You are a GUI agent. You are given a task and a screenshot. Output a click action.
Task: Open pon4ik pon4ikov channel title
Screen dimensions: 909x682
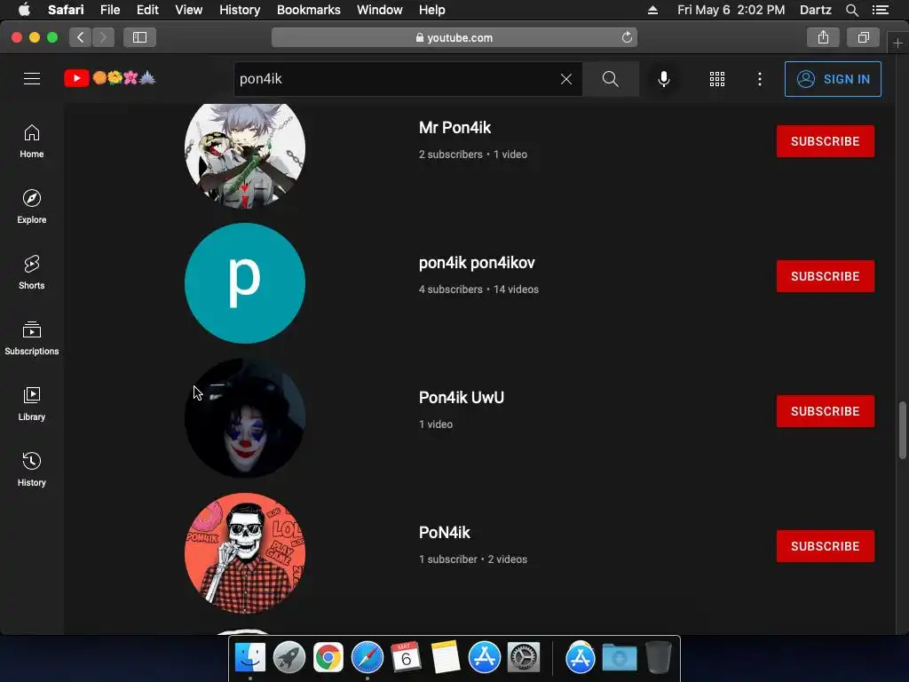(x=477, y=263)
